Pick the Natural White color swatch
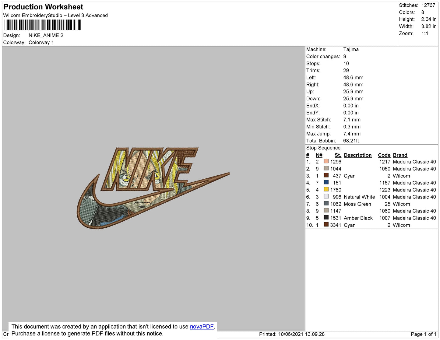The width and height of the screenshot is (440, 340). 326,197
